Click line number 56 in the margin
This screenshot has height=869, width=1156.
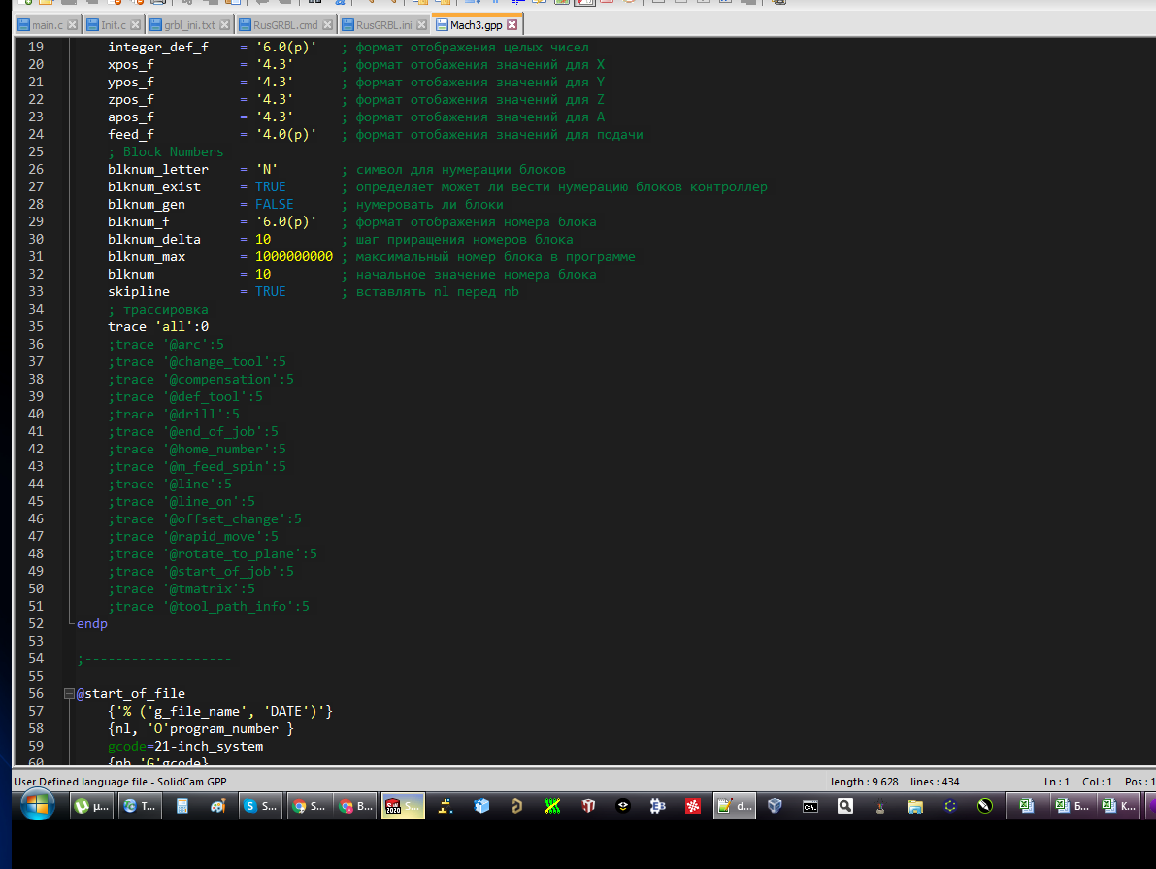[35, 693]
